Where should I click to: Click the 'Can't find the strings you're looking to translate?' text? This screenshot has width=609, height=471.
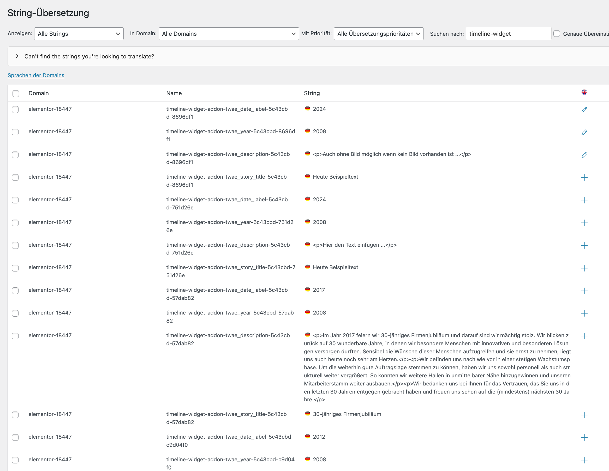click(89, 56)
